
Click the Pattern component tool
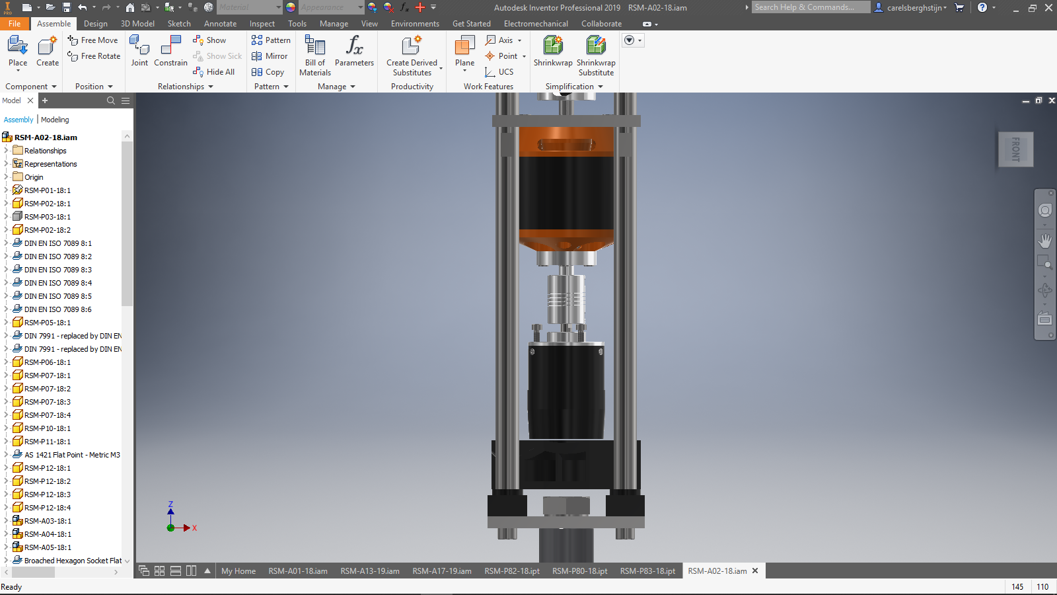tap(271, 40)
